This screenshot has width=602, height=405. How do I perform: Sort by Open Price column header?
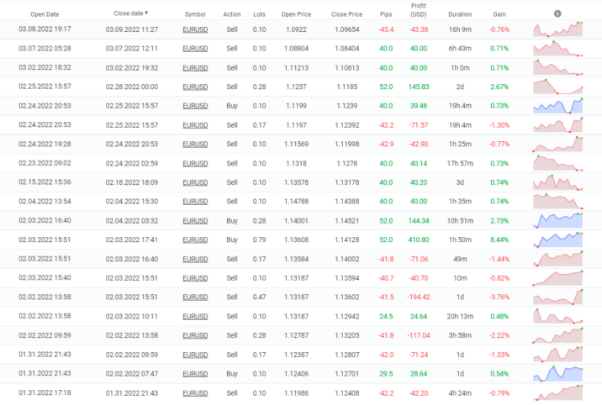pos(296,14)
